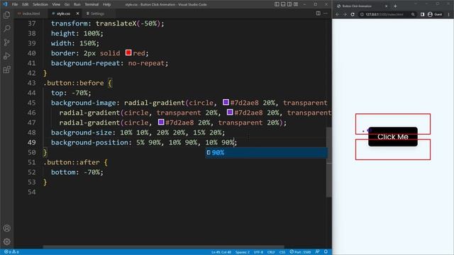The height and width of the screenshot is (255, 454).
Task: Click the VS Code logo icon
Action: (x=5, y=4)
